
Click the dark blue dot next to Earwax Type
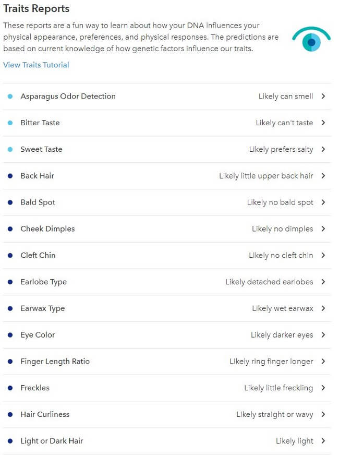click(10, 308)
